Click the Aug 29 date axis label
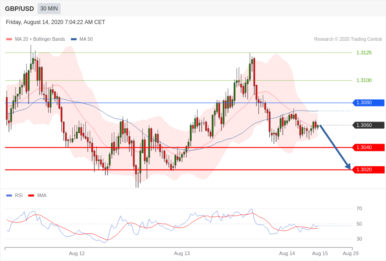 (351, 253)
